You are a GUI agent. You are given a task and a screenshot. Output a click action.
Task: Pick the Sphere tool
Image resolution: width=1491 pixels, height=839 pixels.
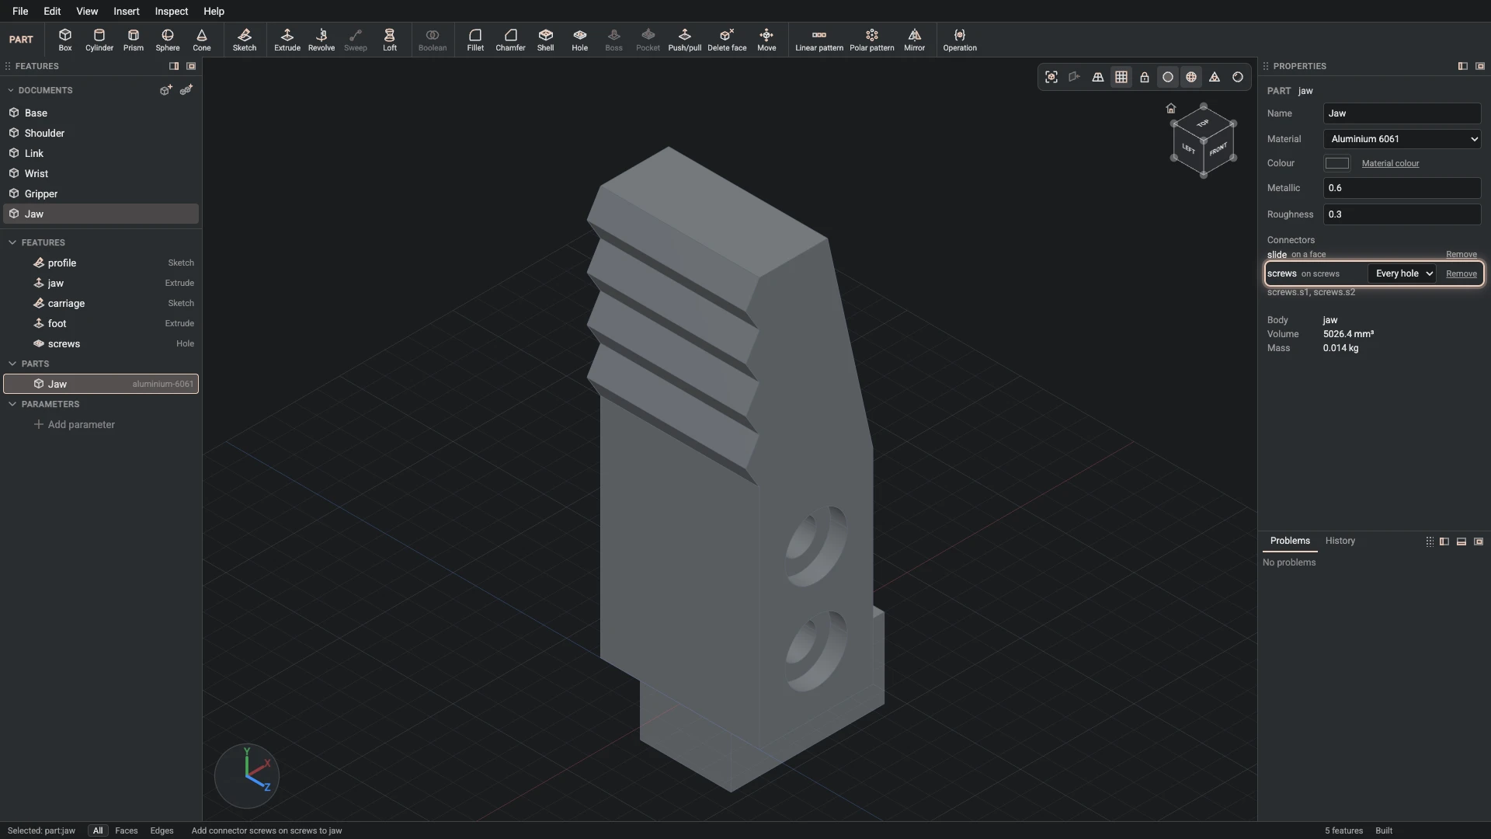click(168, 40)
